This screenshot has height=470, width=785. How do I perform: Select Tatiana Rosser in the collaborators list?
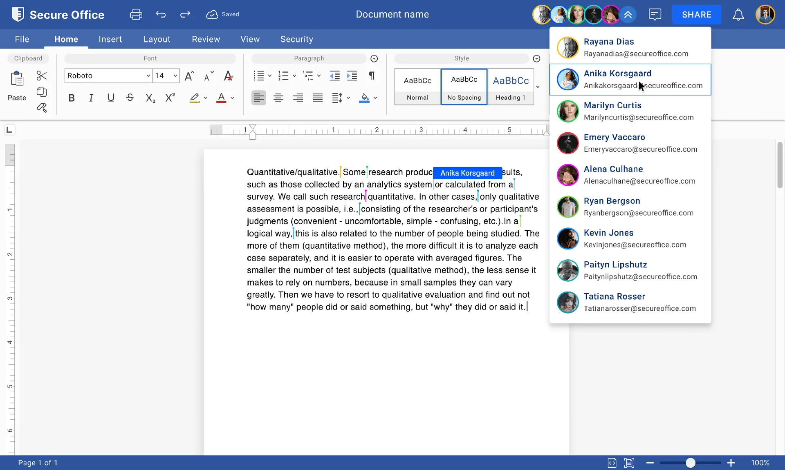coord(630,302)
